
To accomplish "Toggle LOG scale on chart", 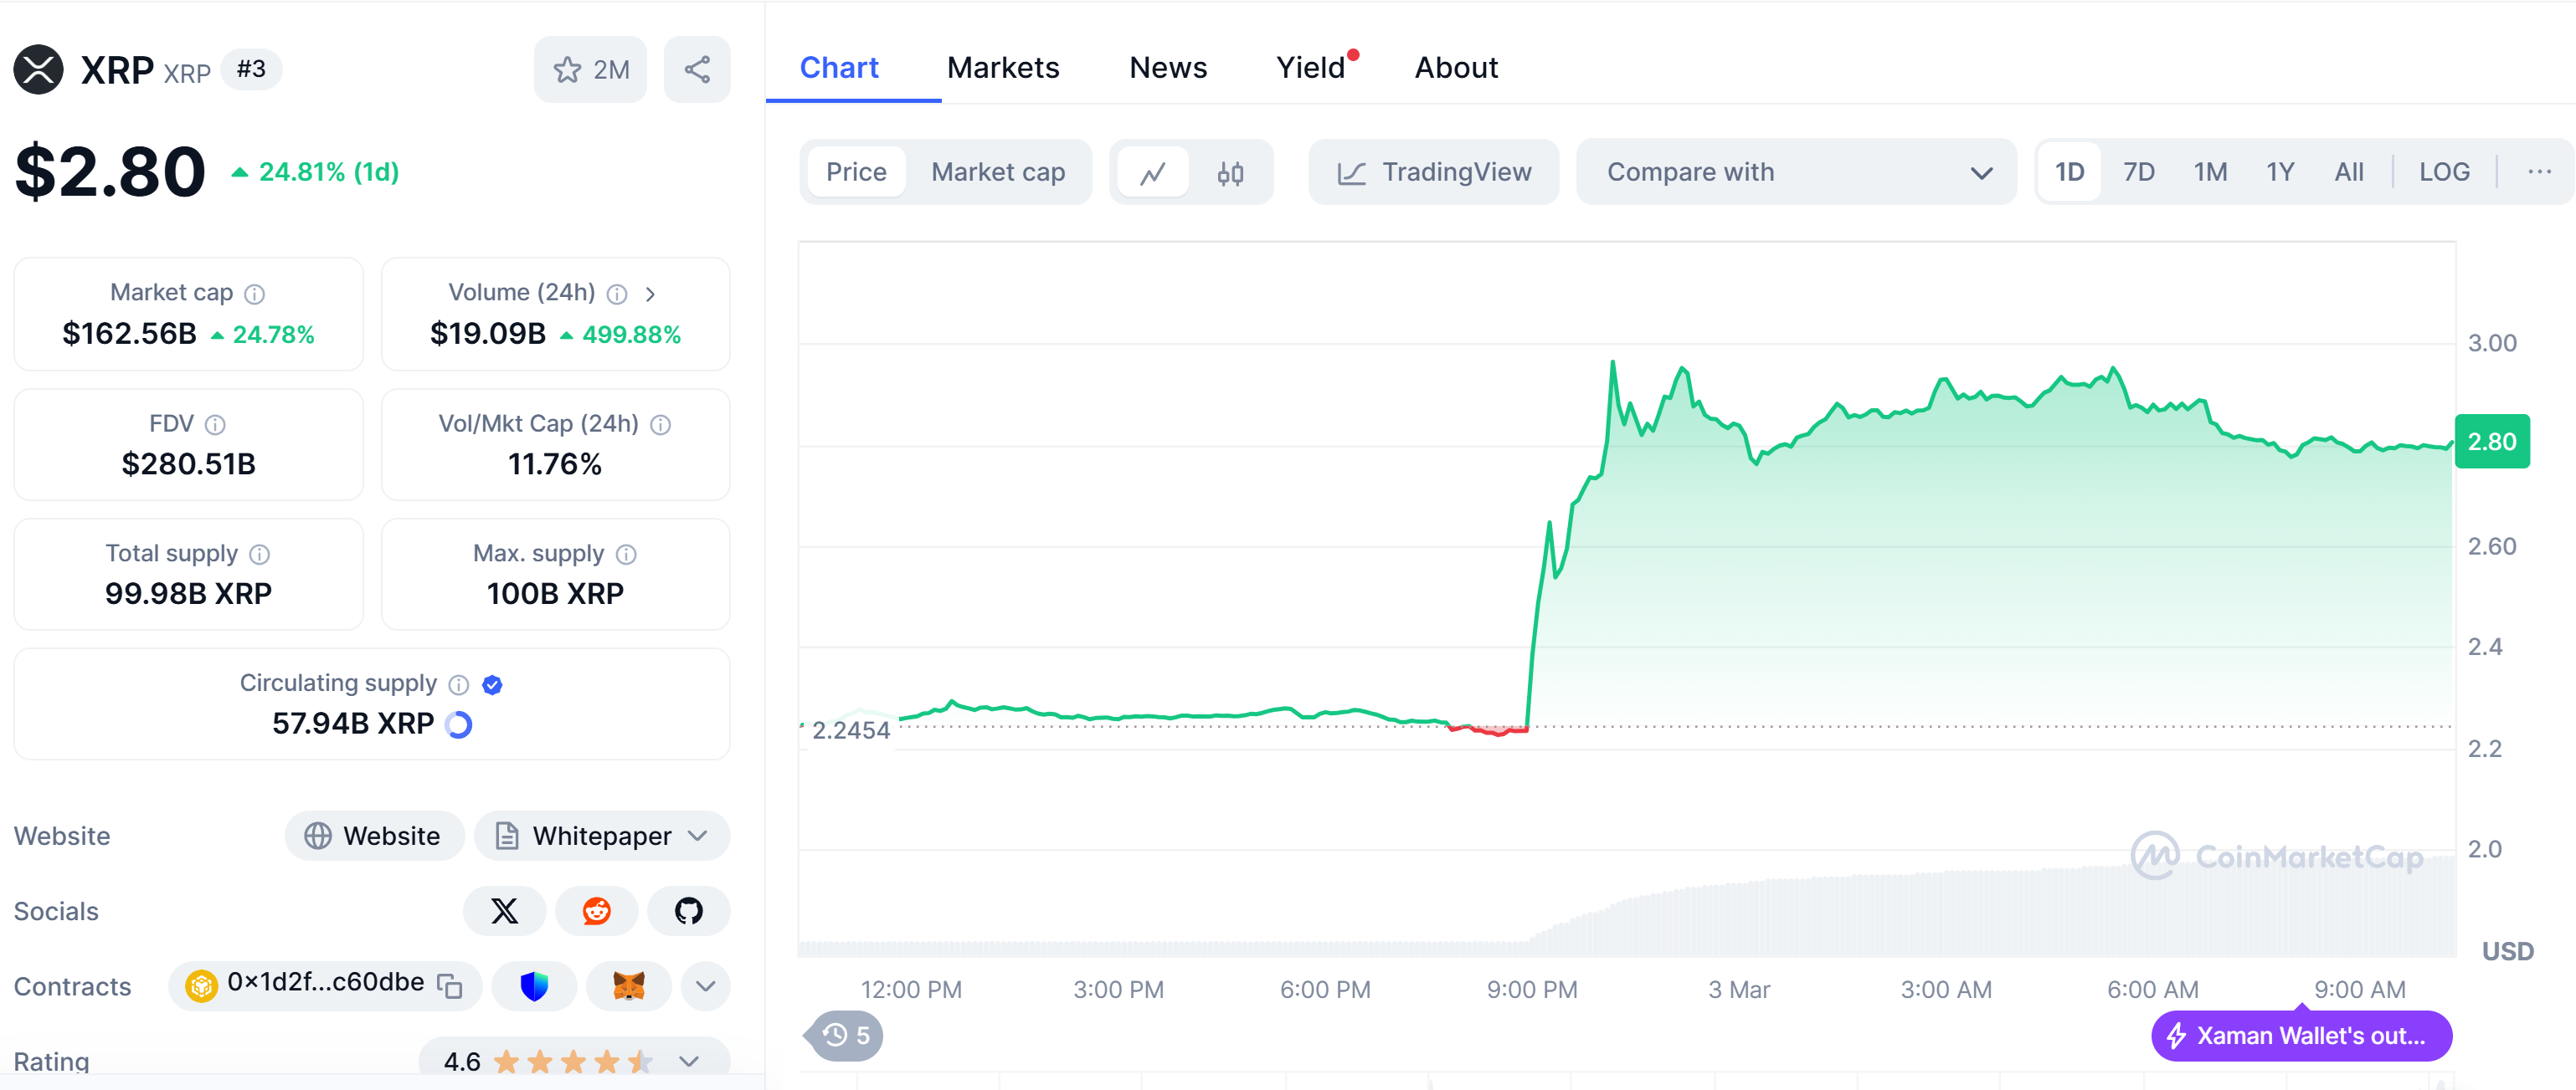I will (x=2443, y=171).
